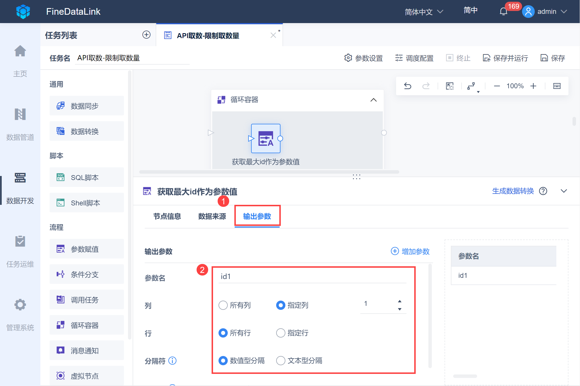
Task: Increase the 指定列 number with up stepper
Action: 400,301
